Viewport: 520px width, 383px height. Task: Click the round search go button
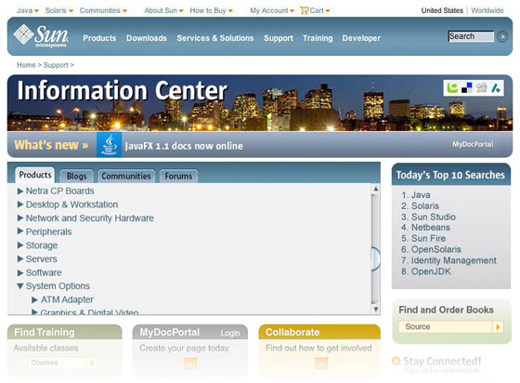pos(502,36)
